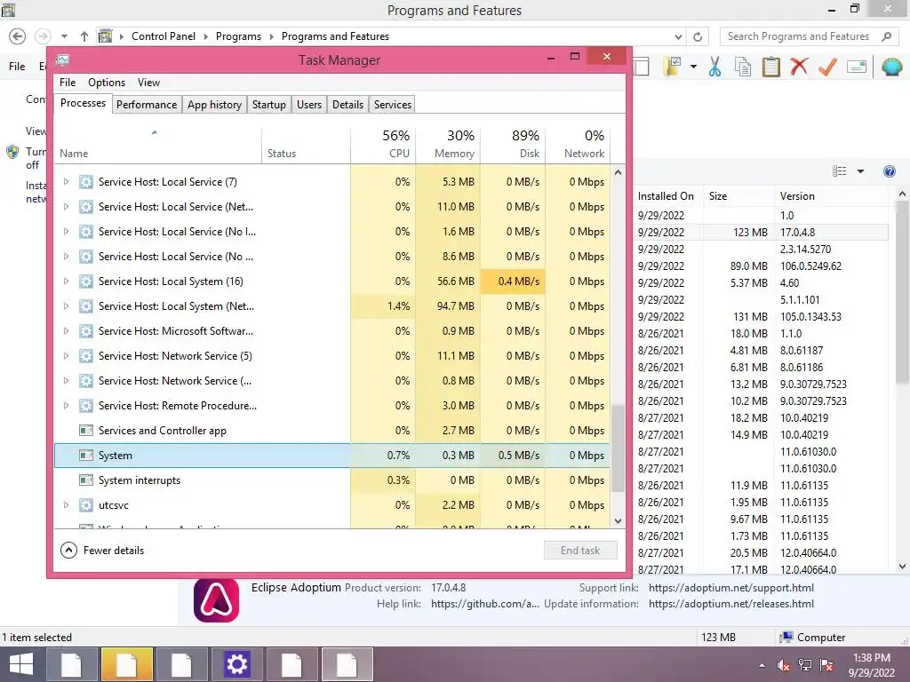
Task: Click the Eclipse Adoptium logo in the details pane
Action: pyautogui.click(x=217, y=601)
